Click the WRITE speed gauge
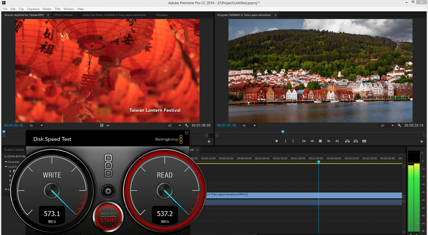Screen dimensions: 428x235 tap(52, 189)
